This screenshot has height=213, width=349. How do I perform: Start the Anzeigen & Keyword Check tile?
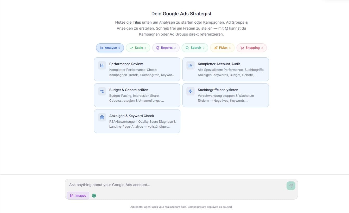pyautogui.click(x=142, y=121)
